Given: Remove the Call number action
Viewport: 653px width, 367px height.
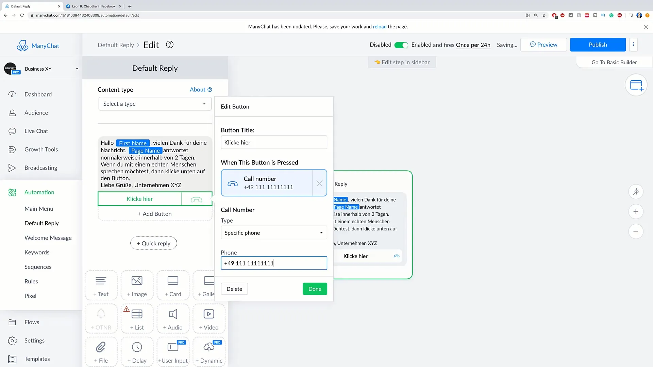Looking at the screenshot, I should click(319, 183).
